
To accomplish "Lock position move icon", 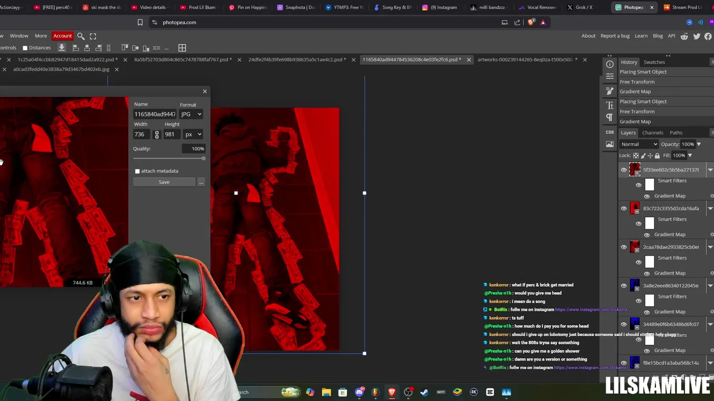I will [x=650, y=155].
